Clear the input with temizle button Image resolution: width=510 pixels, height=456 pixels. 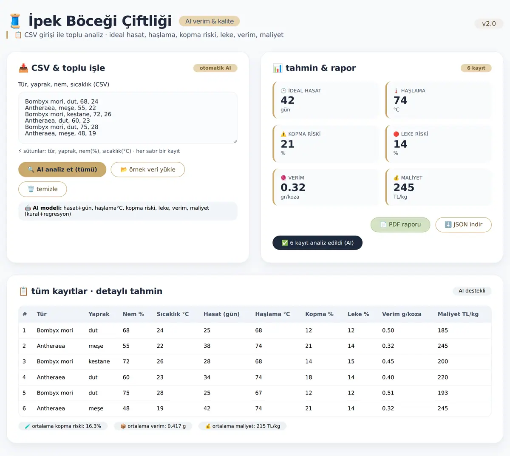click(x=42, y=189)
